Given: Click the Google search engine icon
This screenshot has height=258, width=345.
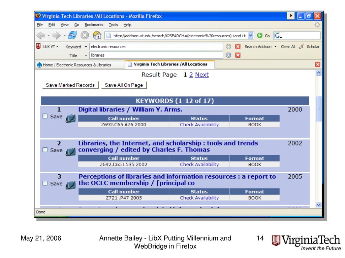Looking at the screenshot, I should point(278,36).
